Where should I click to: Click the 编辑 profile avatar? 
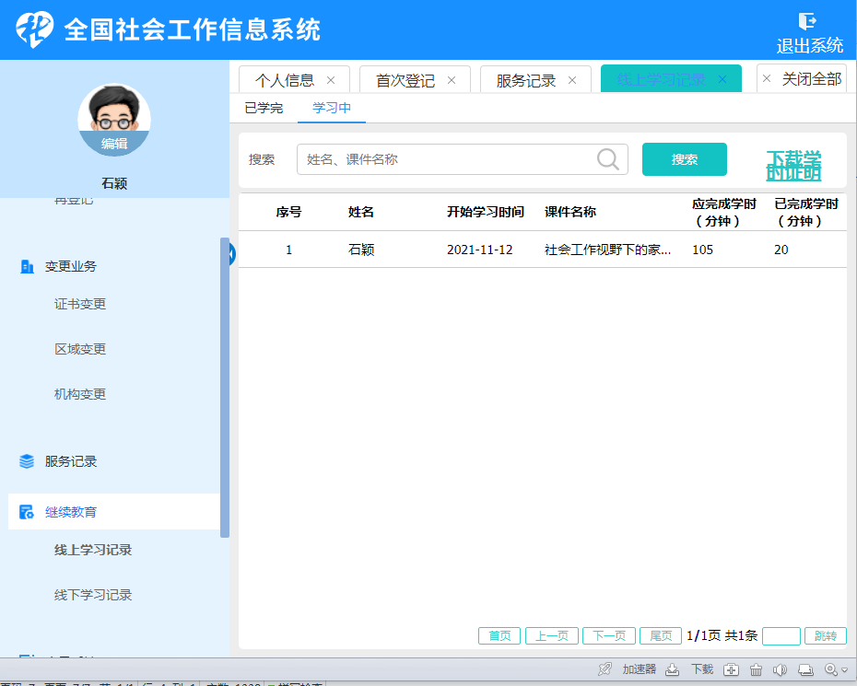(114, 120)
